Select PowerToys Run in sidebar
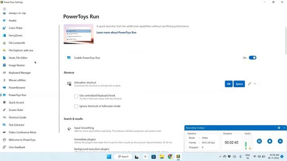 pos(17,95)
